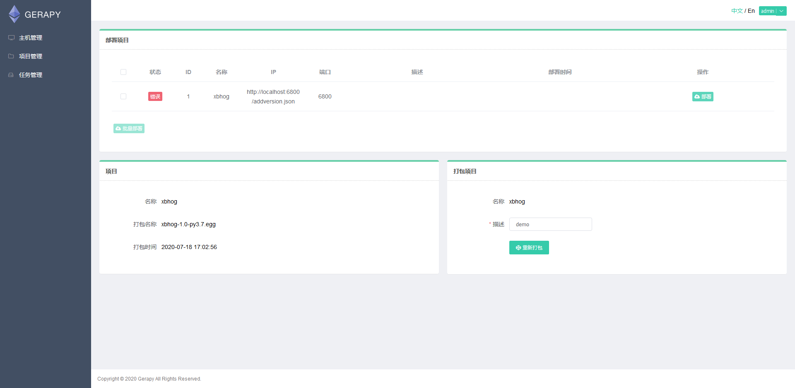
Task: Click the 部署时间 column header
Action: click(560, 72)
